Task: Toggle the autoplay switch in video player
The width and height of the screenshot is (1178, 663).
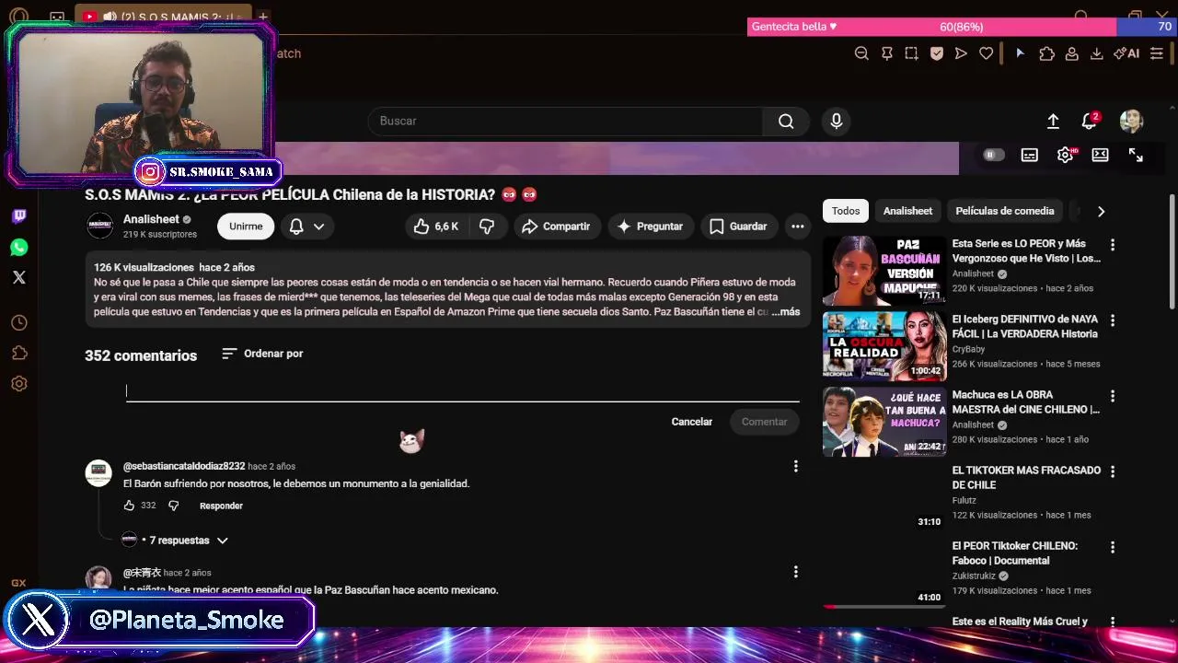Action: 992,156
